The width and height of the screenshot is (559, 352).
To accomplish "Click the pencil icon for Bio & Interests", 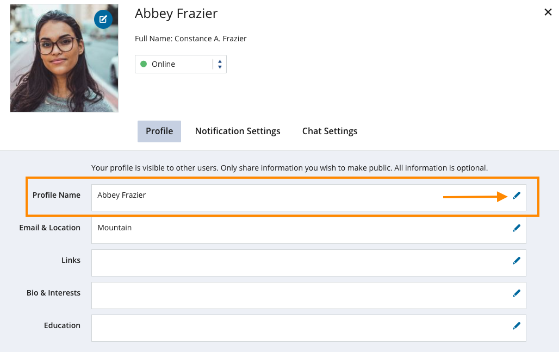I will [517, 293].
